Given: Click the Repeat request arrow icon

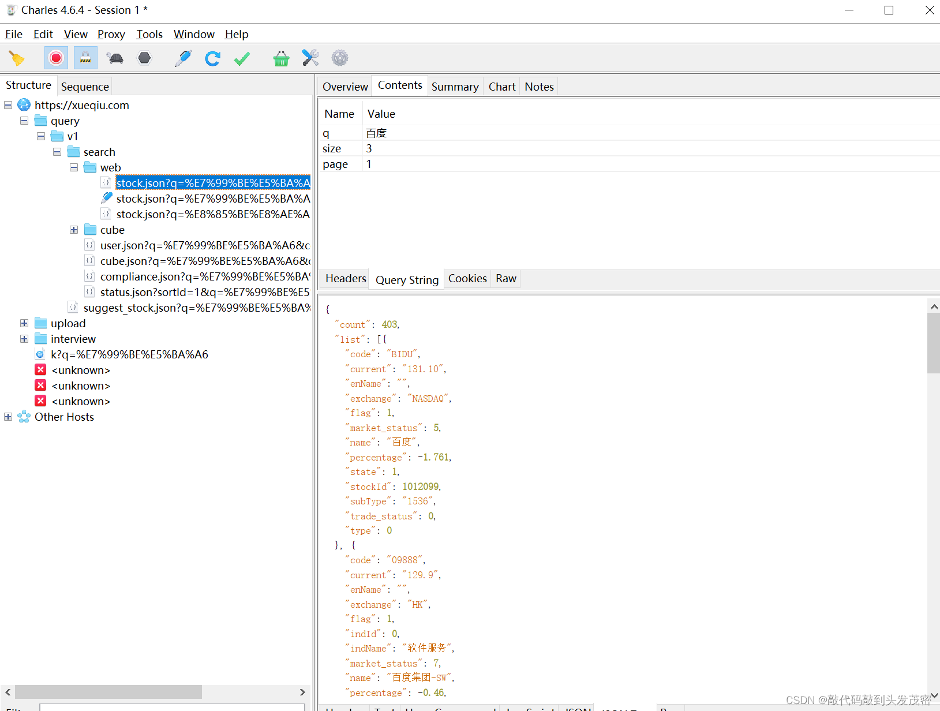Looking at the screenshot, I should 212,58.
